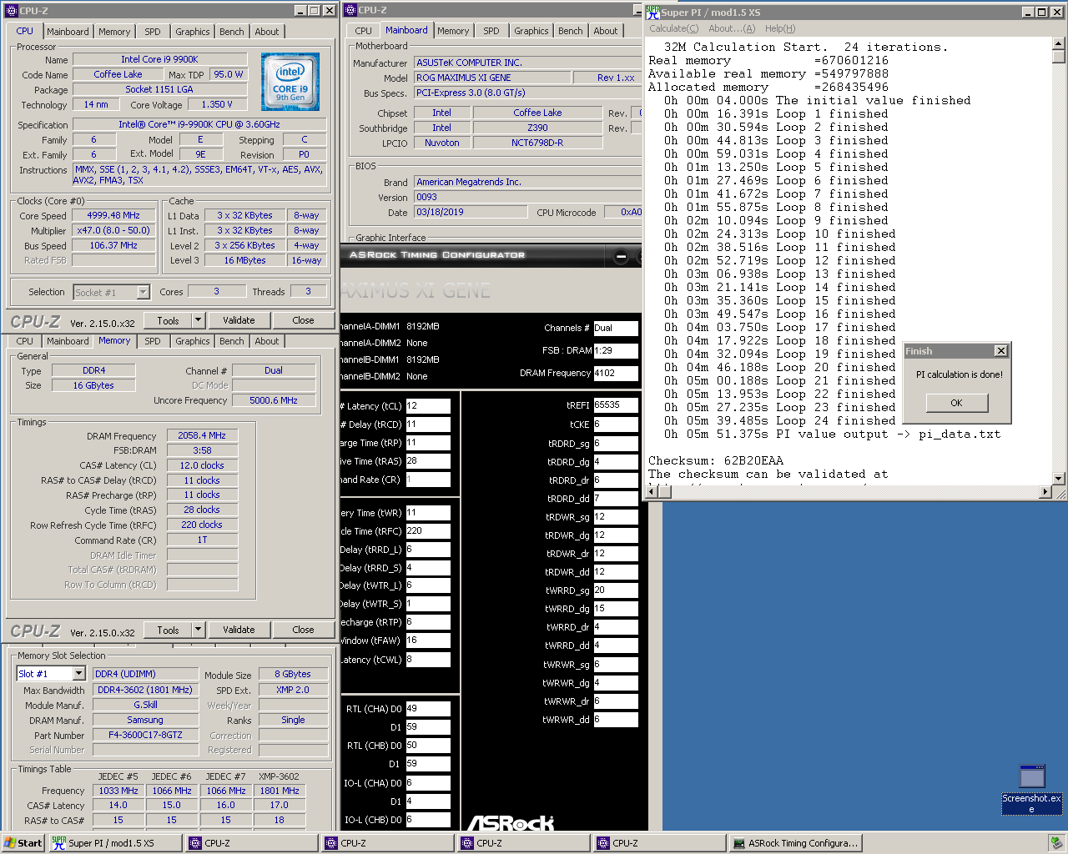Minimize the ASRock Timing Configurator via round button
Image resolution: width=1068 pixels, height=854 pixels.
[x=621, y=256]
